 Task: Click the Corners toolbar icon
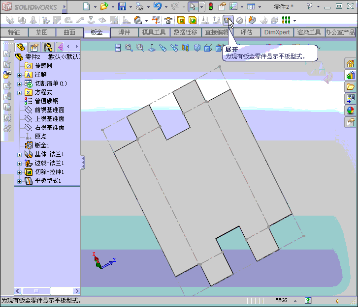click(137, 20)
